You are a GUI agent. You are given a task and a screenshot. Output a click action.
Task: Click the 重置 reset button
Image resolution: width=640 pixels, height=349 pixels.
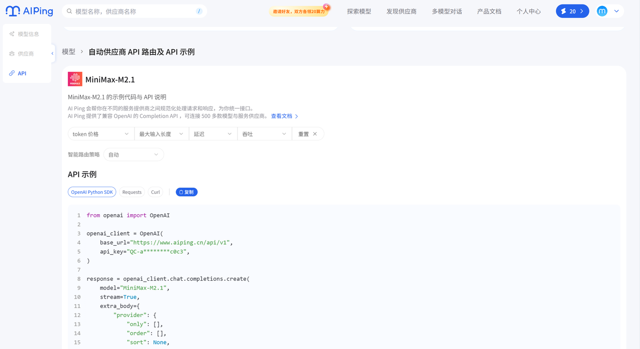pos(308,134)
